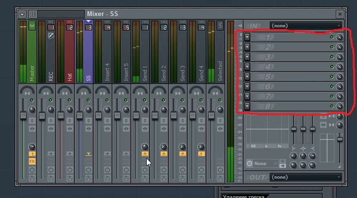Viewport: 357px width, 198px height.
Task: Disable effect slot 1 green LED
Action: point(332,37)
